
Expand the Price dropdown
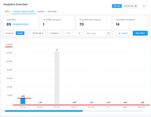click(x=73, y=33)
